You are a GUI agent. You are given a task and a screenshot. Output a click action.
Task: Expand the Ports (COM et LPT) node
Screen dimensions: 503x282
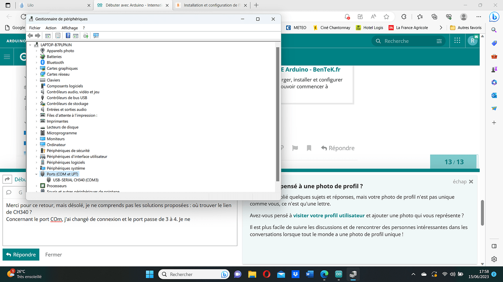[36, 174]
